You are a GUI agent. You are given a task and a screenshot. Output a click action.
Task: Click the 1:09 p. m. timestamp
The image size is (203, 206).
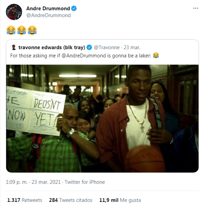coord(17,182)
